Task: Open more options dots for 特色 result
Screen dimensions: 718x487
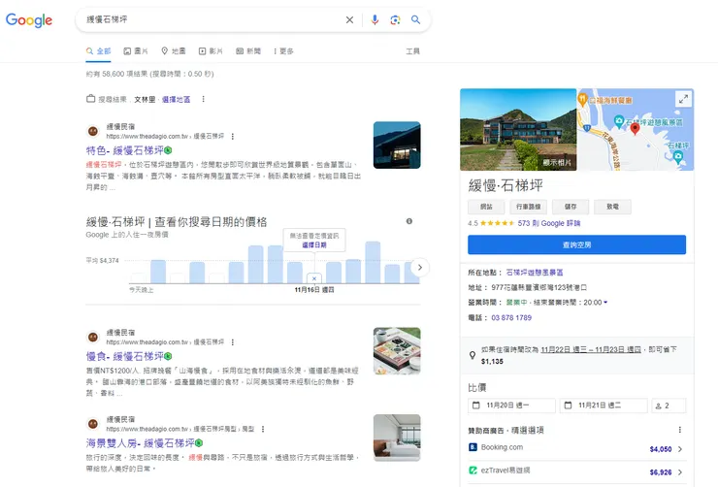Action: 233,137
